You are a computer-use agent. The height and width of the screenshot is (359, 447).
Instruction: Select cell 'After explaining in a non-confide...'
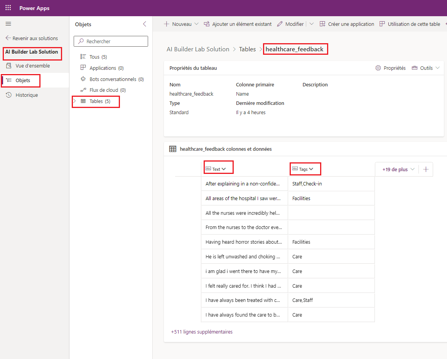click(244, 184)
